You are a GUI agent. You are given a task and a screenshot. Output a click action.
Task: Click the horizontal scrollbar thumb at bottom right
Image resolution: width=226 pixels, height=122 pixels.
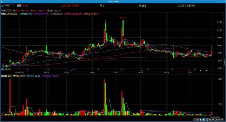click(x=215, y=117)
